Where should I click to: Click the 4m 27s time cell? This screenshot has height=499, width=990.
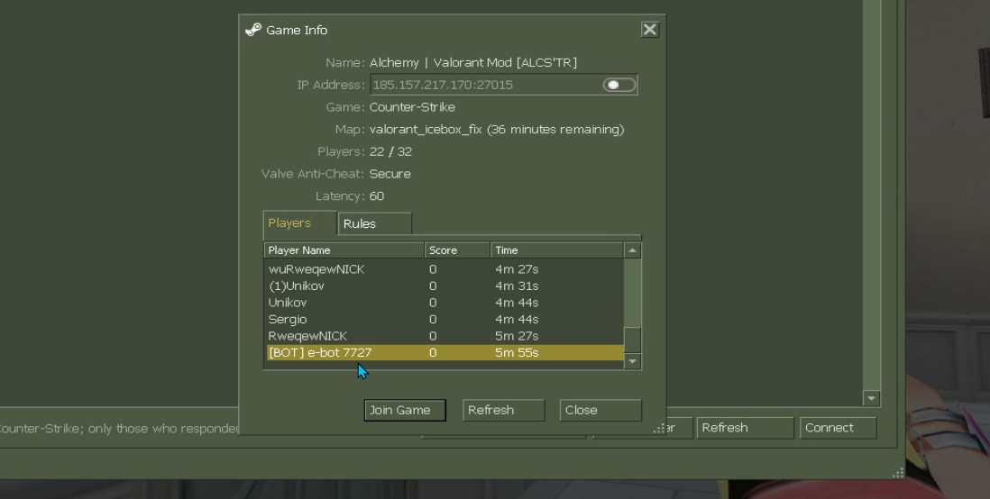point(518,269)
